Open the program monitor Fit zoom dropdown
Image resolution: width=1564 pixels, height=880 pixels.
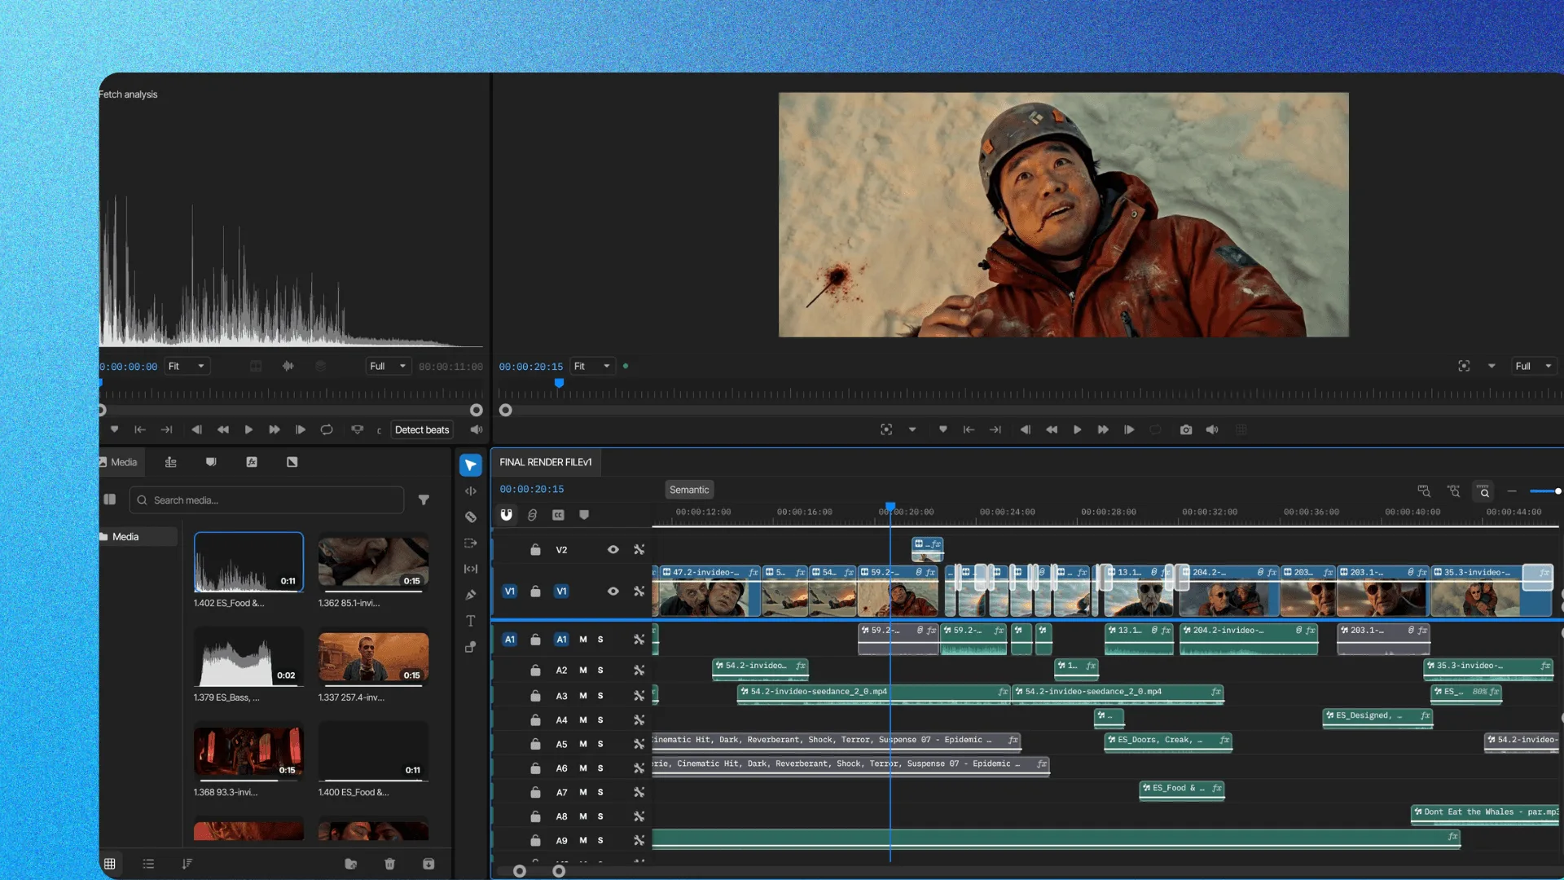coord(592,367)
